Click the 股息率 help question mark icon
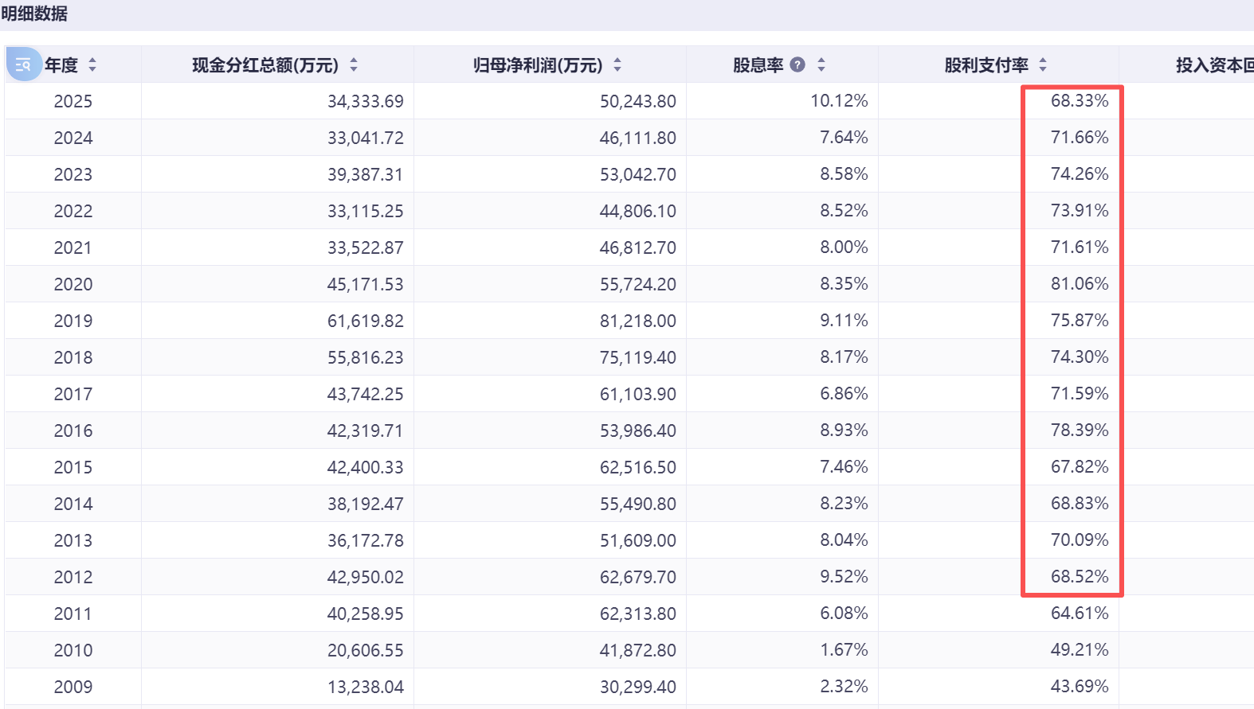The width and height of the screenshot is (1254, 709). pyautogui.click(x=797, y=65)
